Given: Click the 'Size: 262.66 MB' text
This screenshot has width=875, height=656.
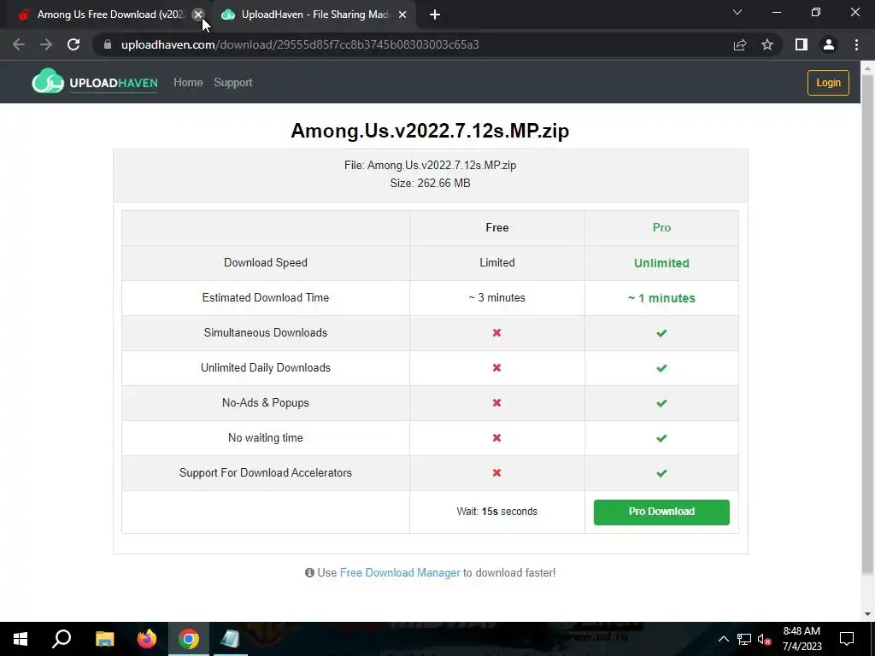Looking at the screenshot, I should pyautogui.click(x=431, y=184).
